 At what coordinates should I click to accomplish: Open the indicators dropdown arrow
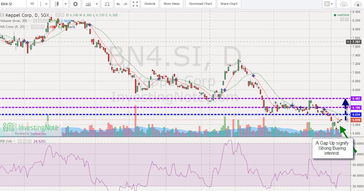coord(97,4)
